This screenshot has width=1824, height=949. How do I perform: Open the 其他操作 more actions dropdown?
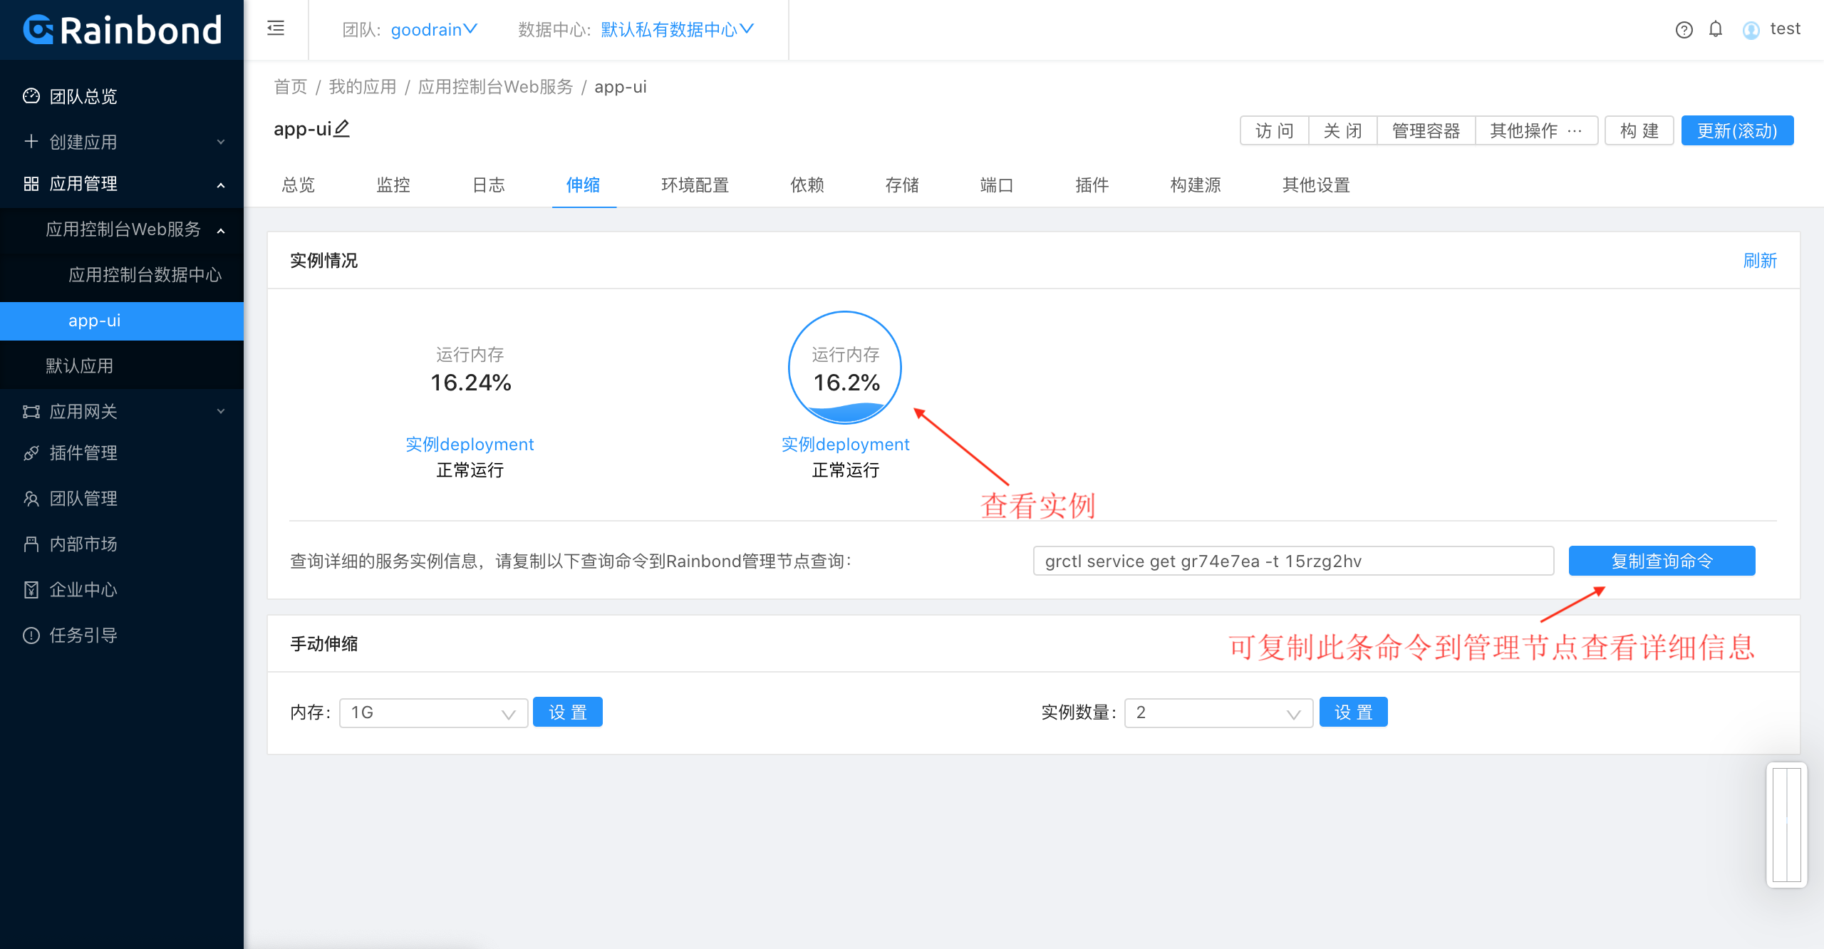(x=1536, y=130)
